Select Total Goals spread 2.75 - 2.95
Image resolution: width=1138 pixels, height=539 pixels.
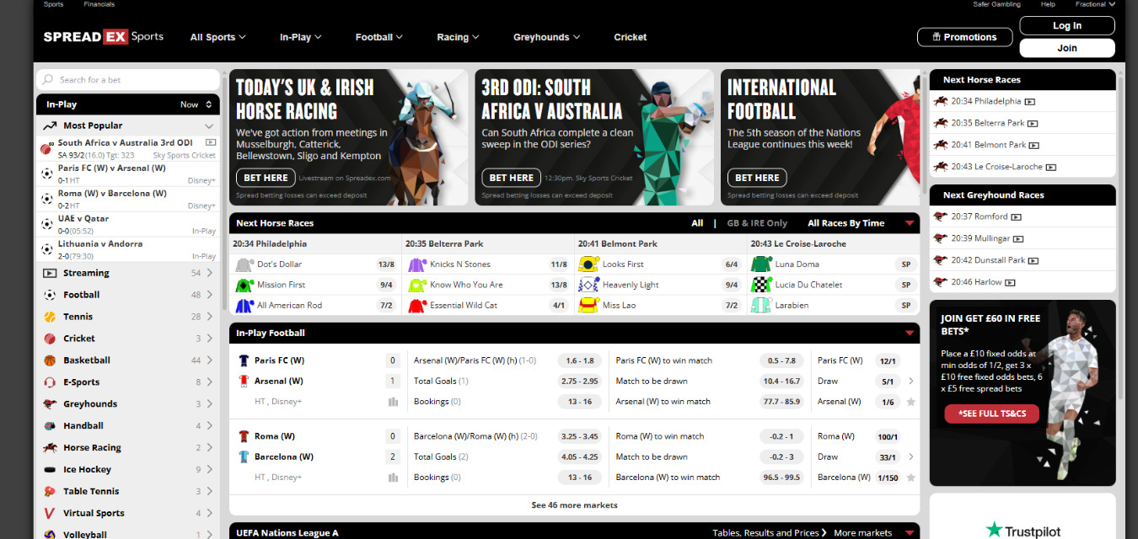click(579, 382)
